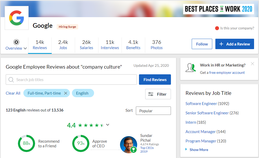This screenshot has width=259, height=158.
Task: View the 4.1k Benefits tab
Action: pyautogui.click(x=133, y=45)
